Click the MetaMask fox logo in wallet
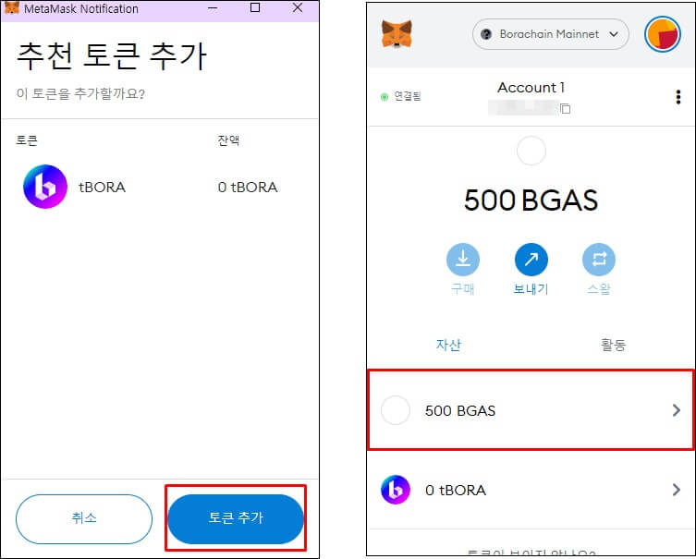Viewport: 696px width, 559px height. pos(397,33)
